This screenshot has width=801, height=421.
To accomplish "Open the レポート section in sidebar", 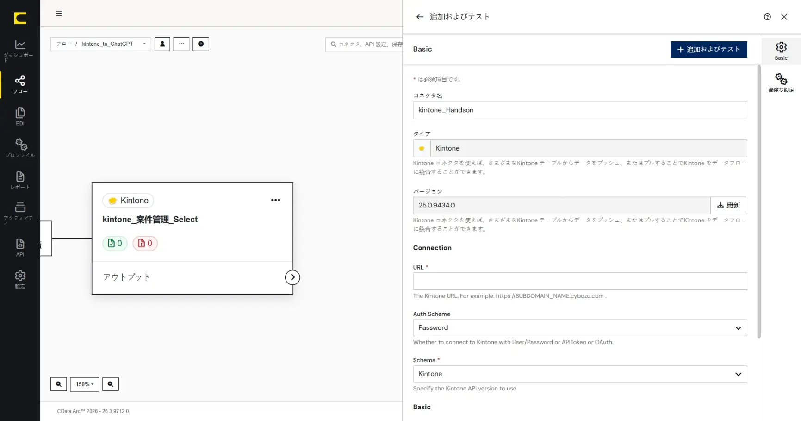I will (20, 180).
